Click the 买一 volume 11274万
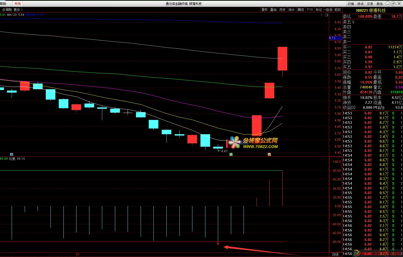The image size is (403, 257). click(395, 47)
